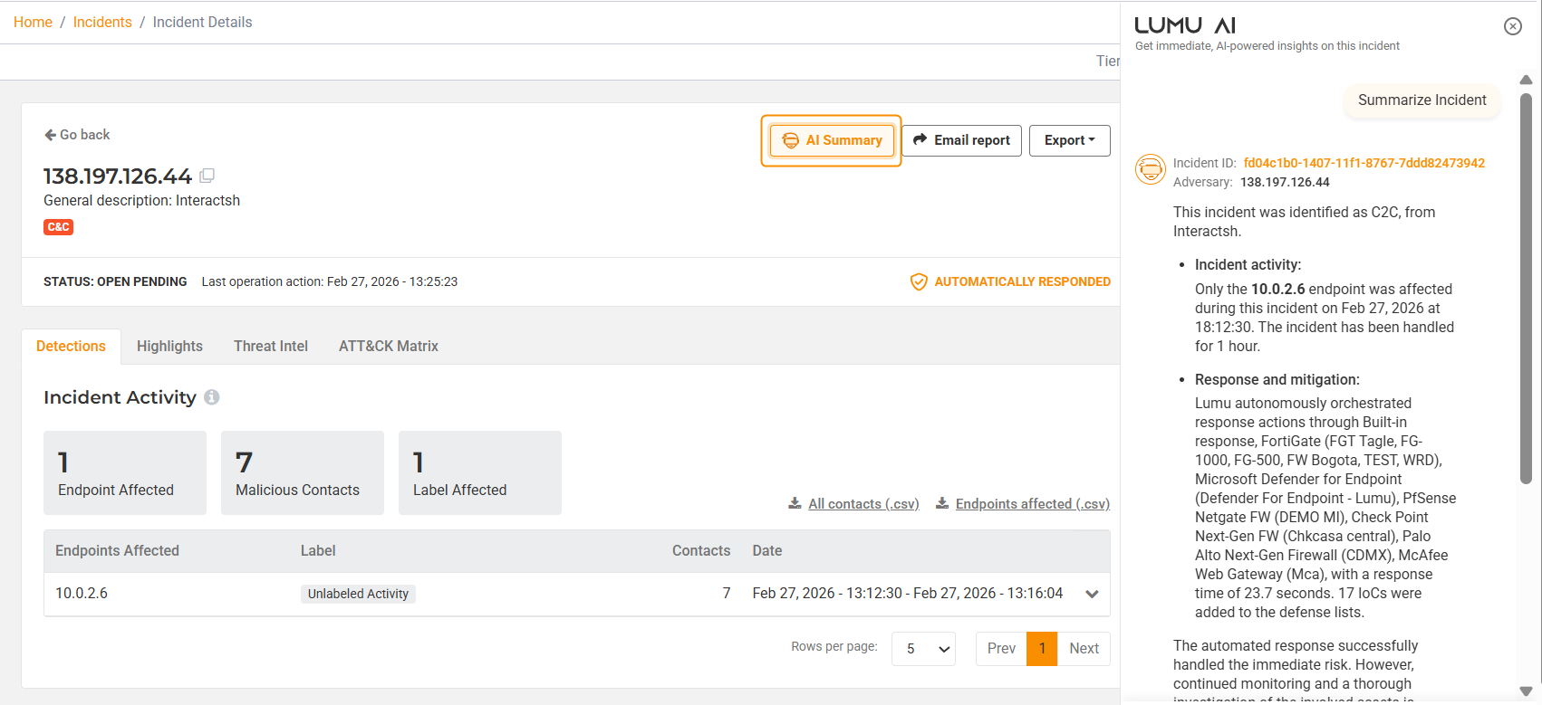
Task: Switch to the Threat Intel tab
Action: coord(270,347)
